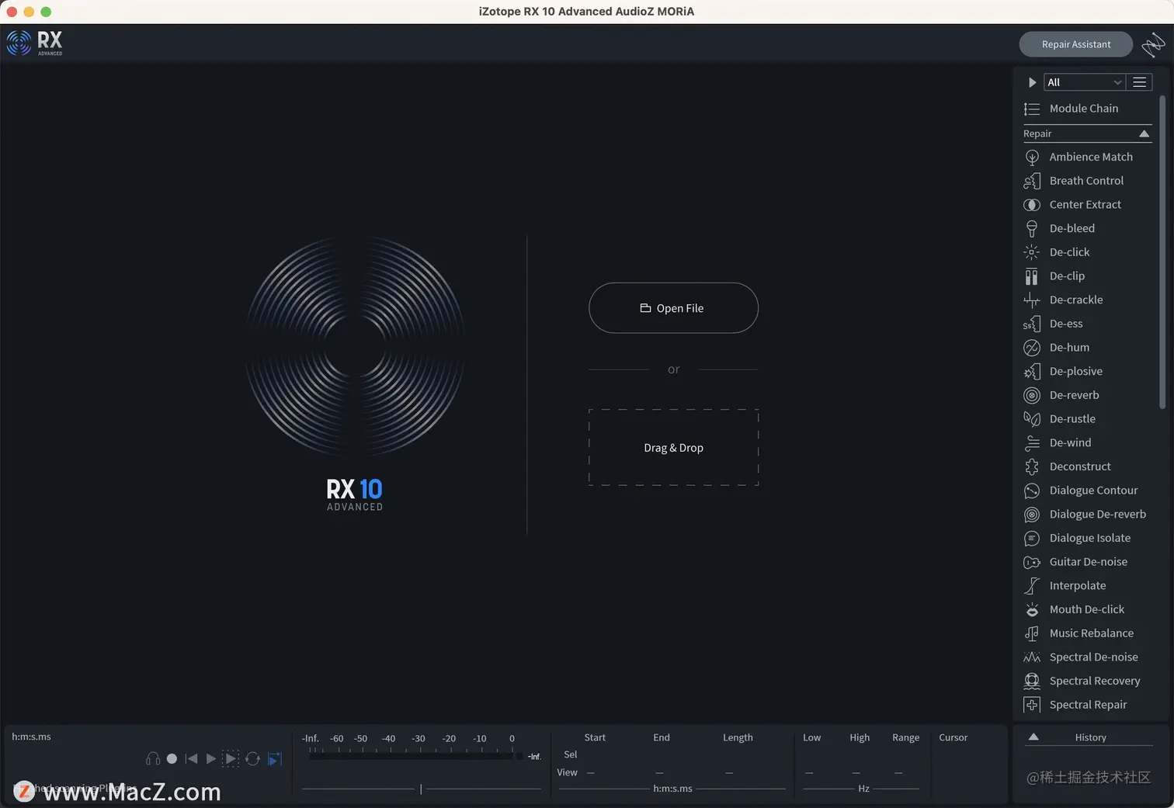The width and height of the screenshot is (1174, 808).
Task: Click the Drag & Drop zone
Action: pos(673,448)
